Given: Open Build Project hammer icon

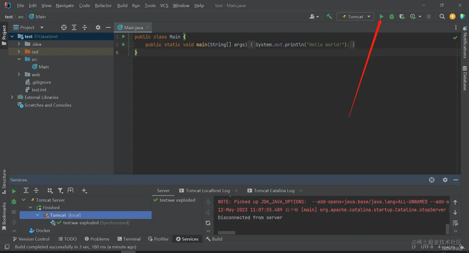Looking at the screenshot, I should [329, 16].
